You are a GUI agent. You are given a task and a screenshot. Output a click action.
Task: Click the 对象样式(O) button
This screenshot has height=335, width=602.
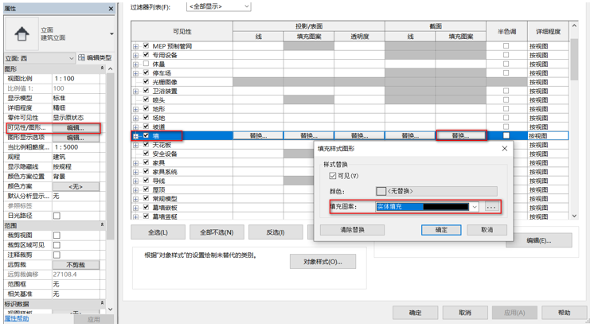(322, 262)
